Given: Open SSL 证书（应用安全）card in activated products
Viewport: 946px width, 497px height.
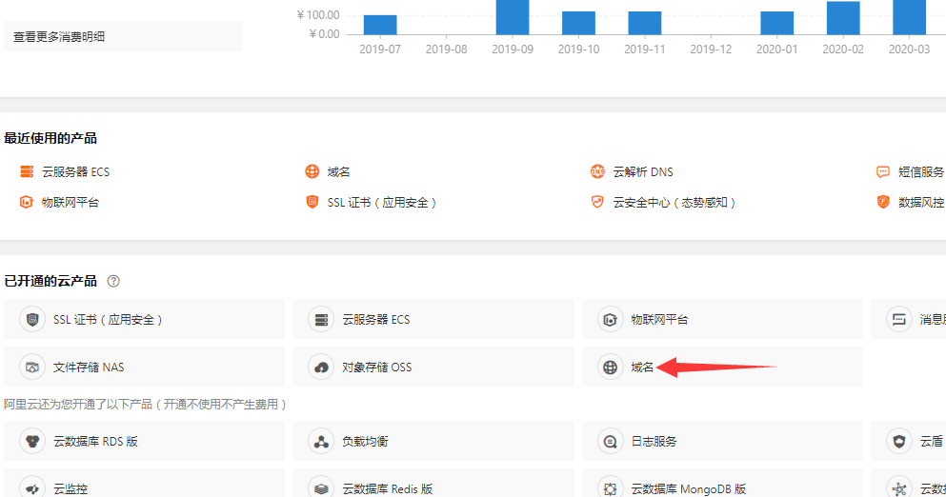Looking at the screenshot, I should coord(144,319).
